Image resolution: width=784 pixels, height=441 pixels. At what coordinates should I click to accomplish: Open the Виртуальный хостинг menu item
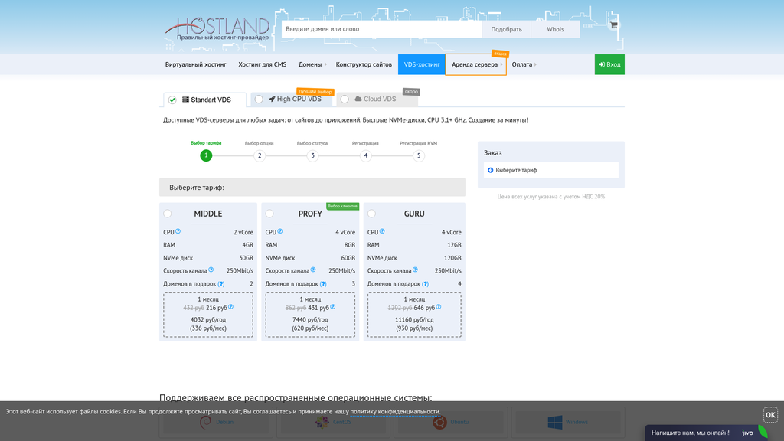(196, 64)
